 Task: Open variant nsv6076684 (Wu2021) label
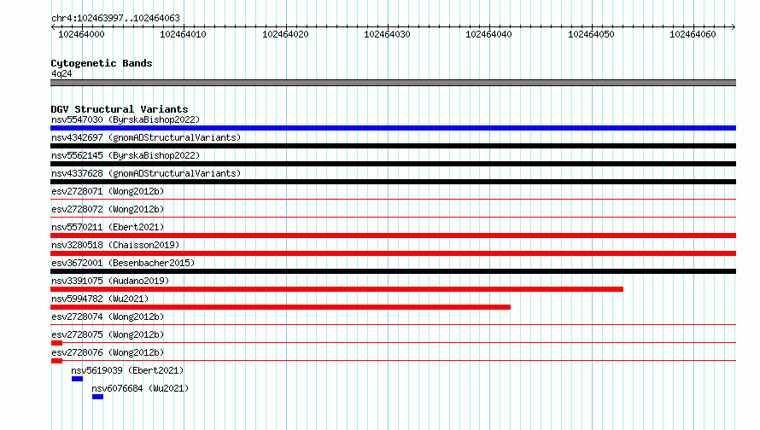(x=140, y=388)
